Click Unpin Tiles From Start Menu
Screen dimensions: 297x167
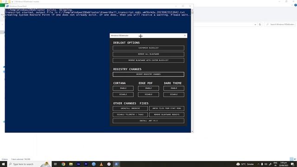167,108
